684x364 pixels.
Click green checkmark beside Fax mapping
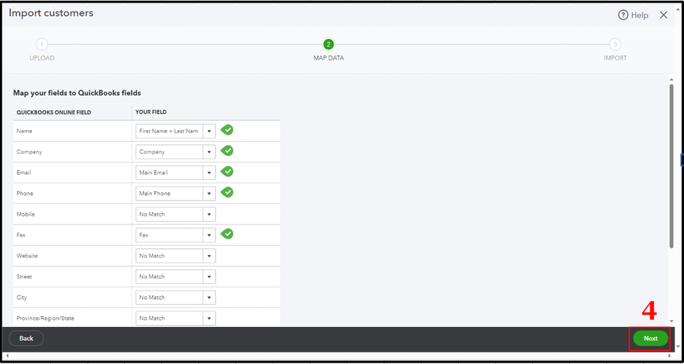[x=227, y=234]
